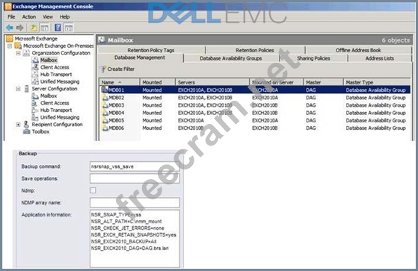418x271 pixels.
Task: Click the Help question-mark toolbar icon
Action: 58,28
